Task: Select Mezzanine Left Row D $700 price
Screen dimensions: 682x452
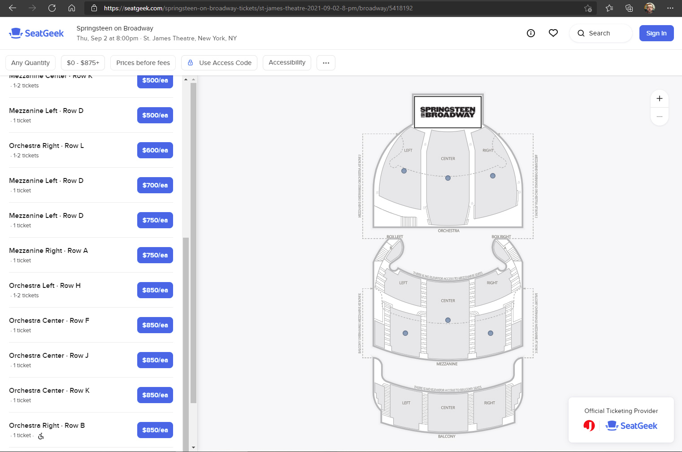Action: (x=155, y=185)
